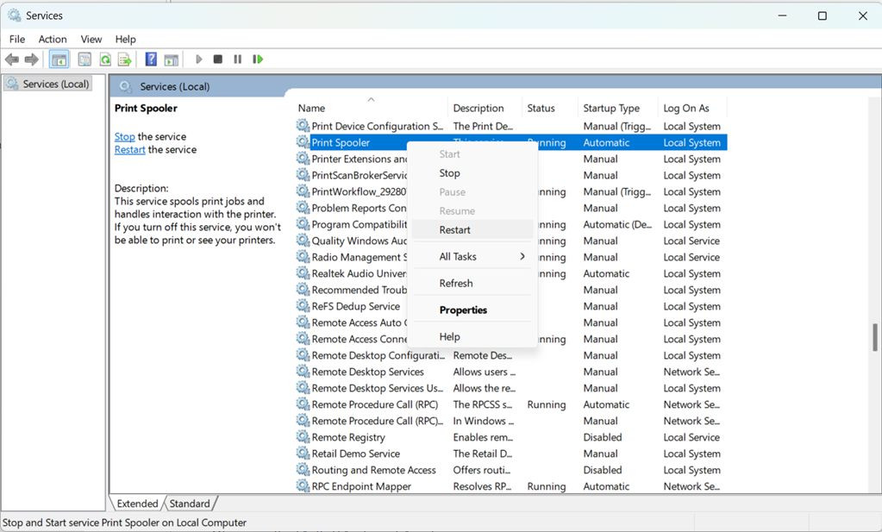Click the Properties toolbar icon
This screenshot has width=882, height=532.
(x=84, y=59)
